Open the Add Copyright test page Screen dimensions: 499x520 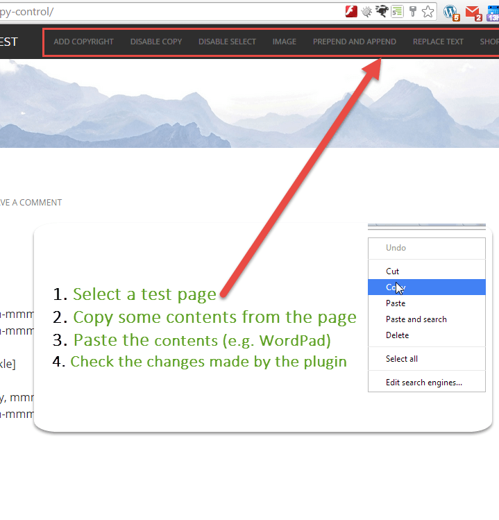83,42
